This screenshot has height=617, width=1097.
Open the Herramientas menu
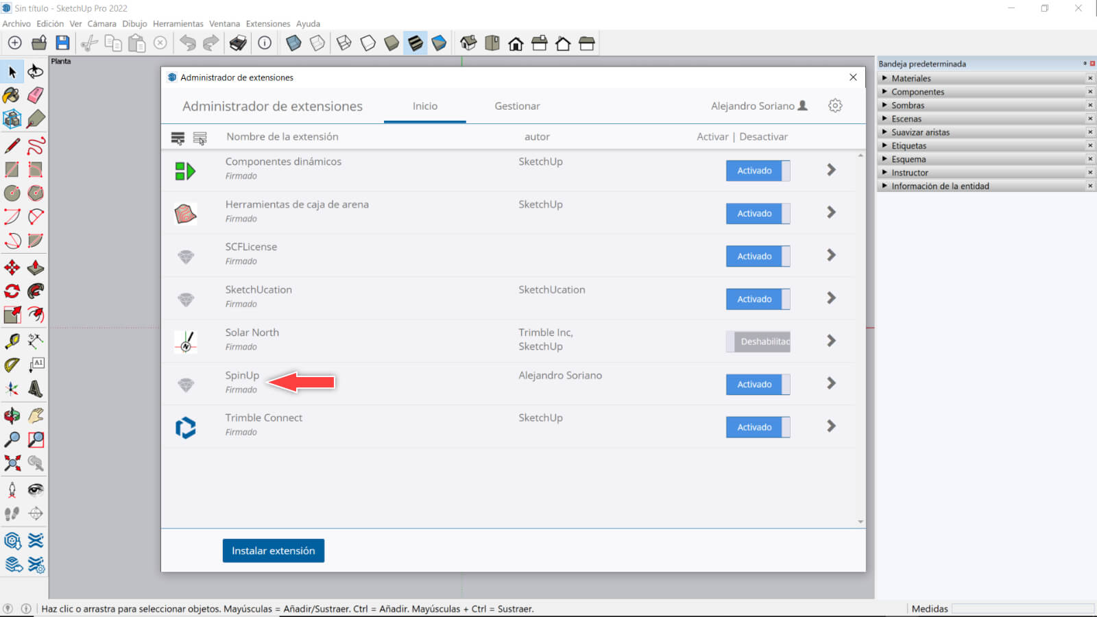178,24
